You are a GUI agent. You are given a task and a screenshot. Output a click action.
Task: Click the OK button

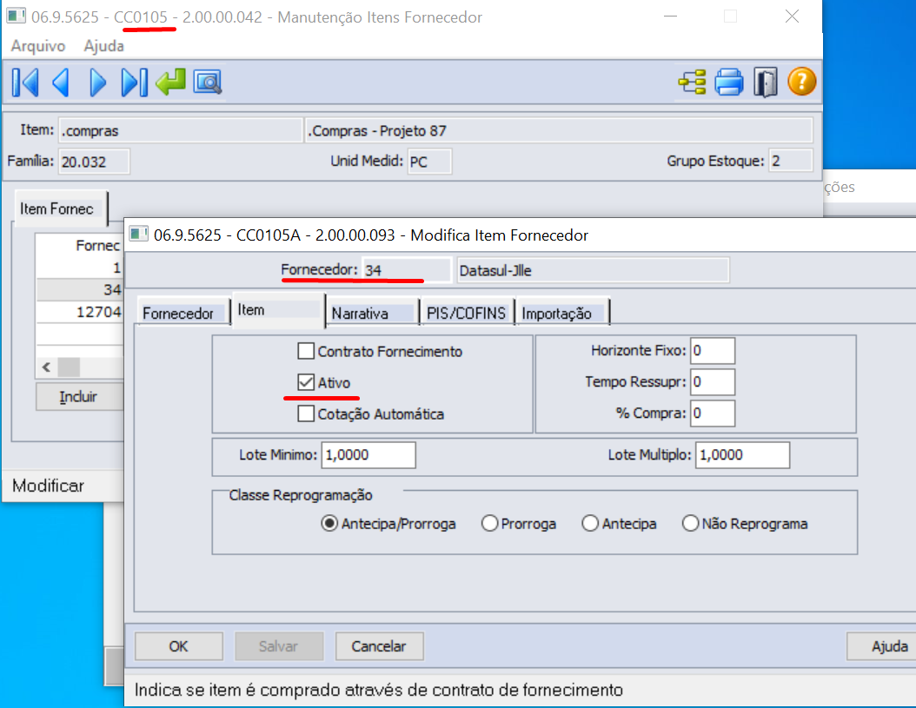click(179, 646)
